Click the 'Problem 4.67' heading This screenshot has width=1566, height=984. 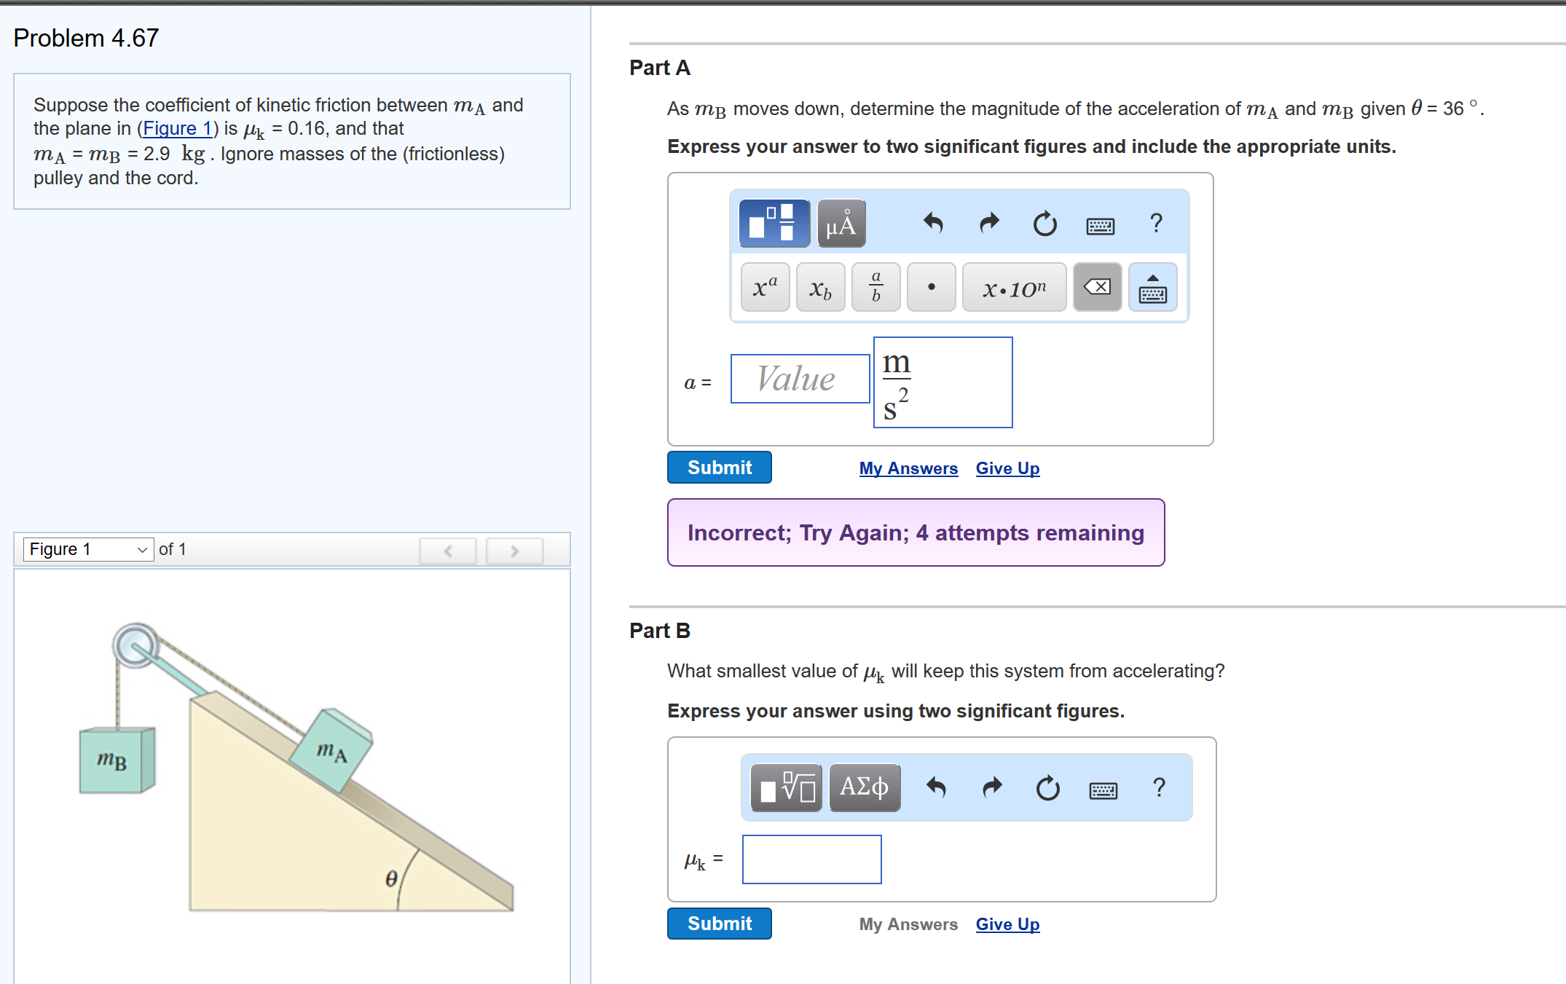point(86,38)
